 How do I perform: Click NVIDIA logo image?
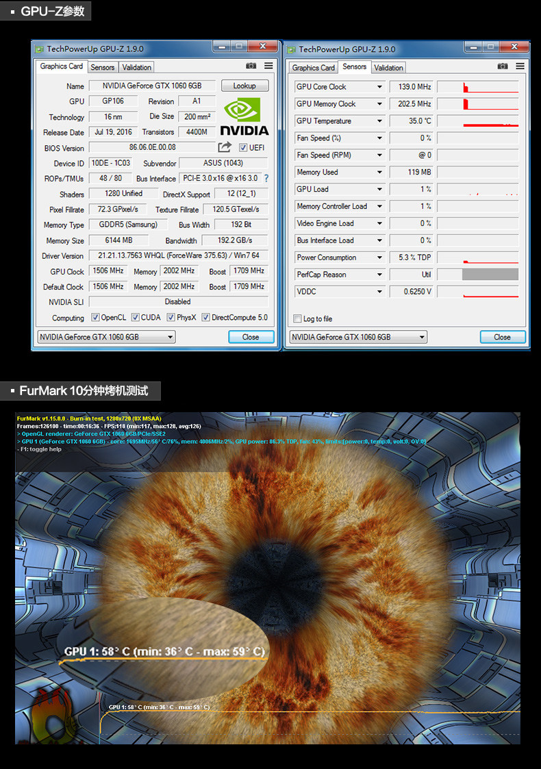[244, 116]
